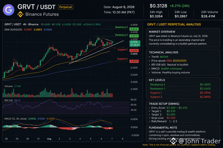Click the Support 1 line label on chart
This screenshot has width=223, height=148.
(123, 50)
